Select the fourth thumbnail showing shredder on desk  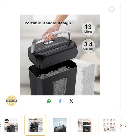tap(85, 125)
